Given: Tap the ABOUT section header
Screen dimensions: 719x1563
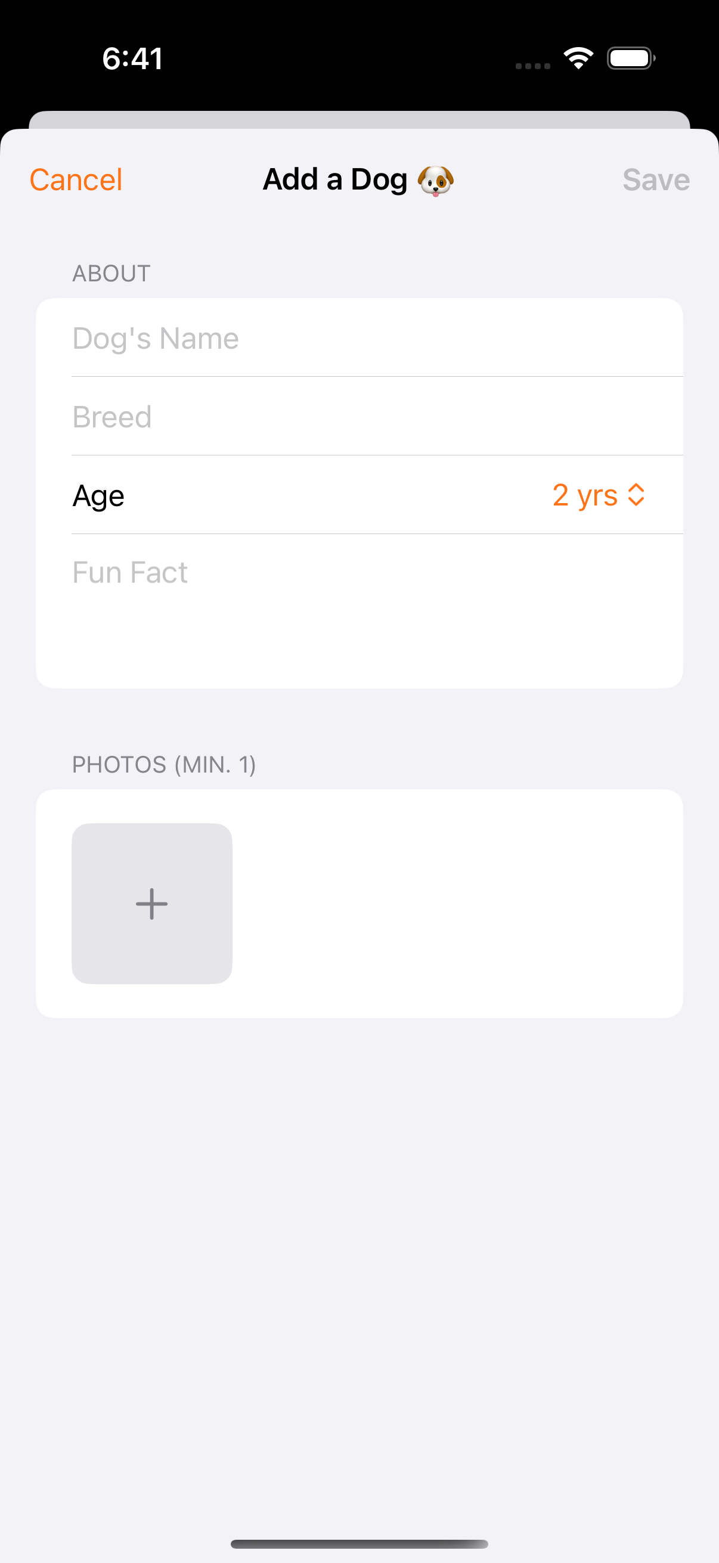Looking at the screenshot, I should pyautogui.click(x=111, y=274).
